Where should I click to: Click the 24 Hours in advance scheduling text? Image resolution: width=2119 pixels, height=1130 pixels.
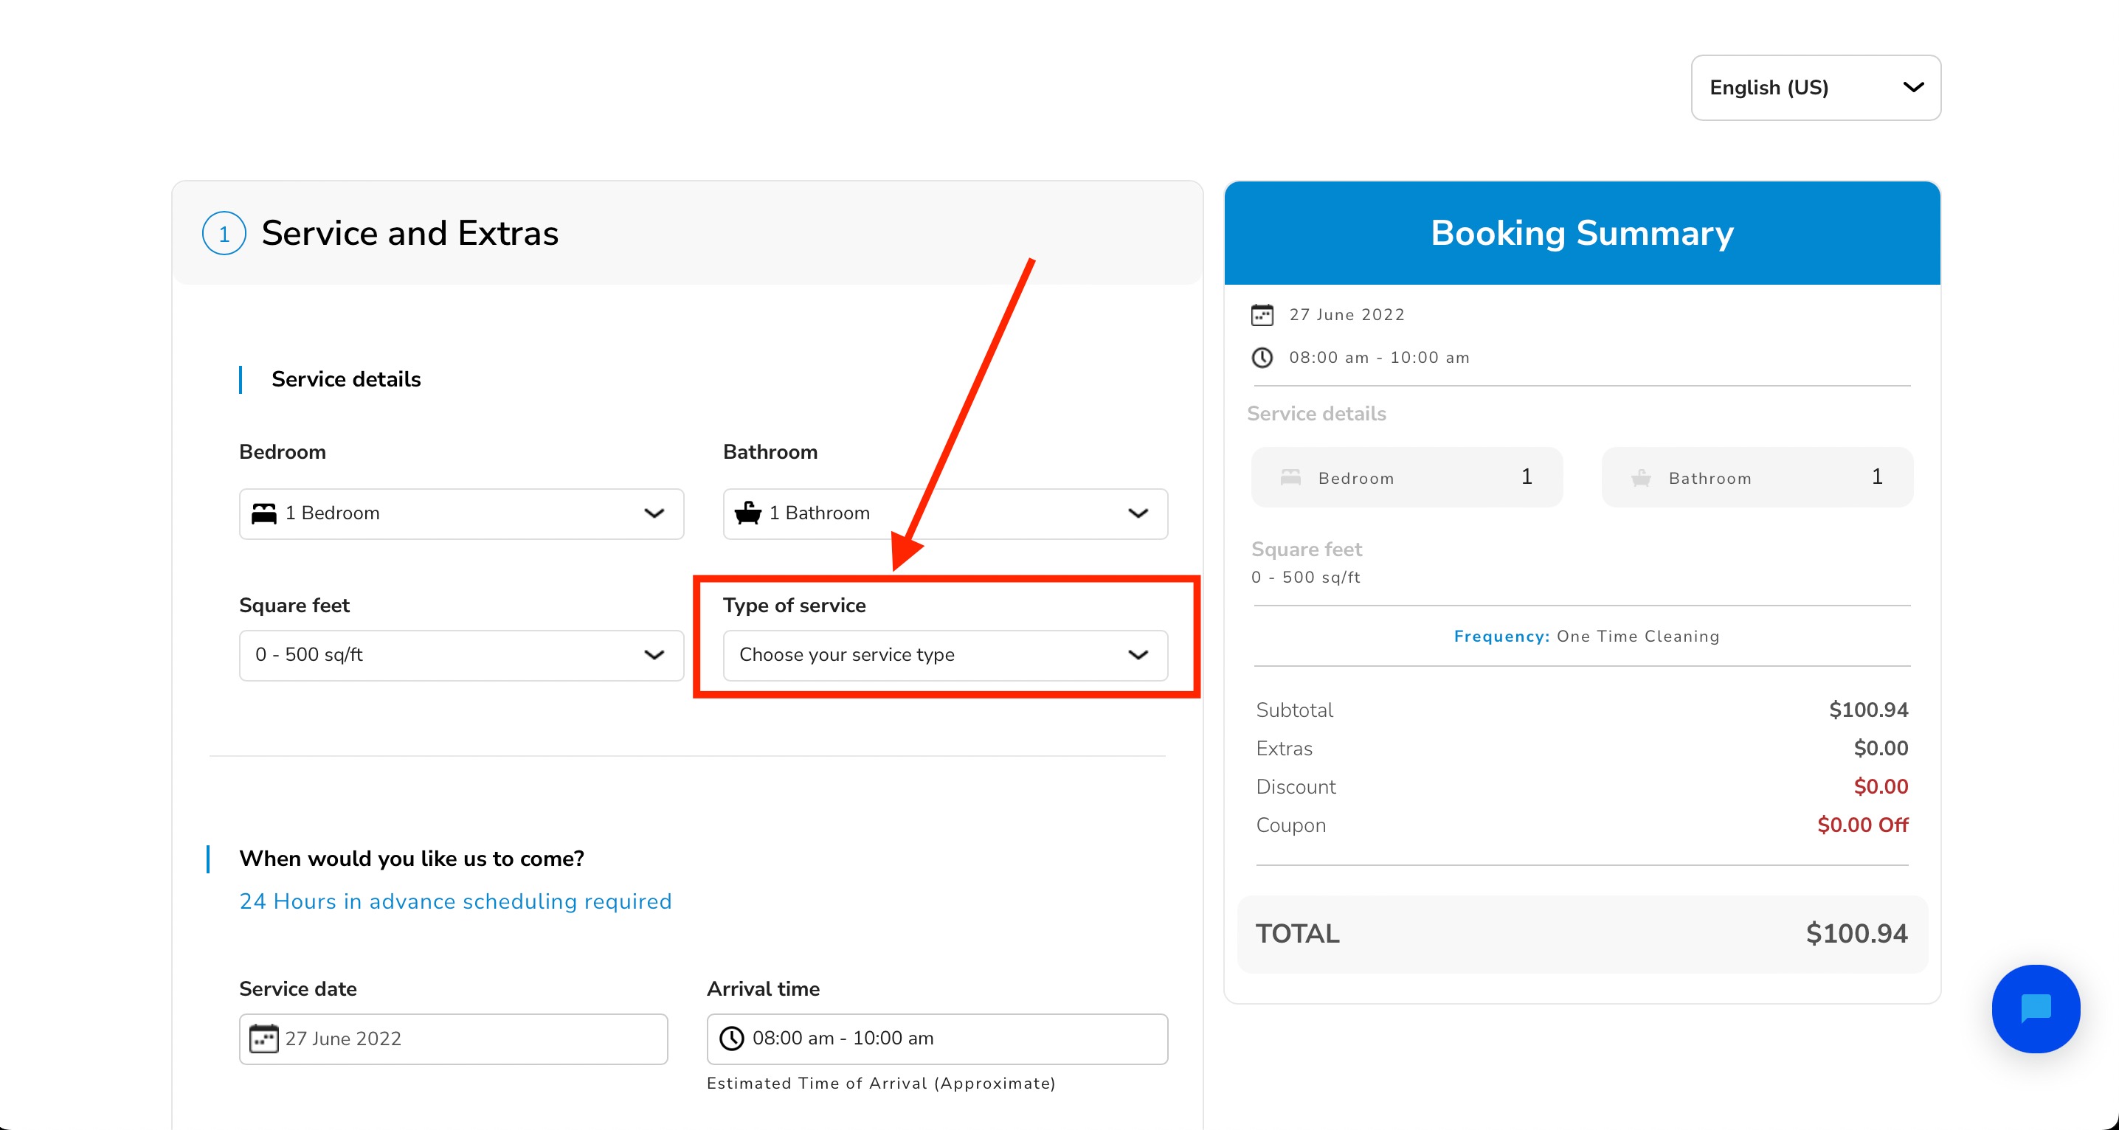[456, 901]
